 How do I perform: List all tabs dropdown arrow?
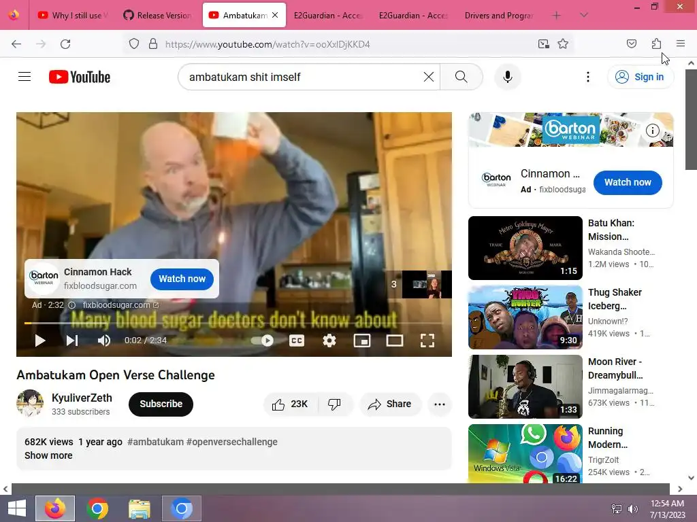tap(583, 15)
